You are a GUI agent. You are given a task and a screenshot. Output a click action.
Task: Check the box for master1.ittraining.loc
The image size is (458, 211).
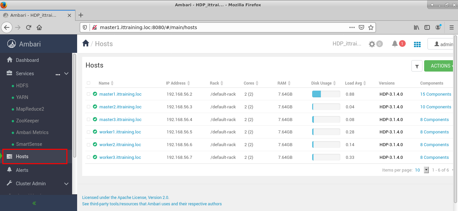pyautogui.click(x=89, y=94)
